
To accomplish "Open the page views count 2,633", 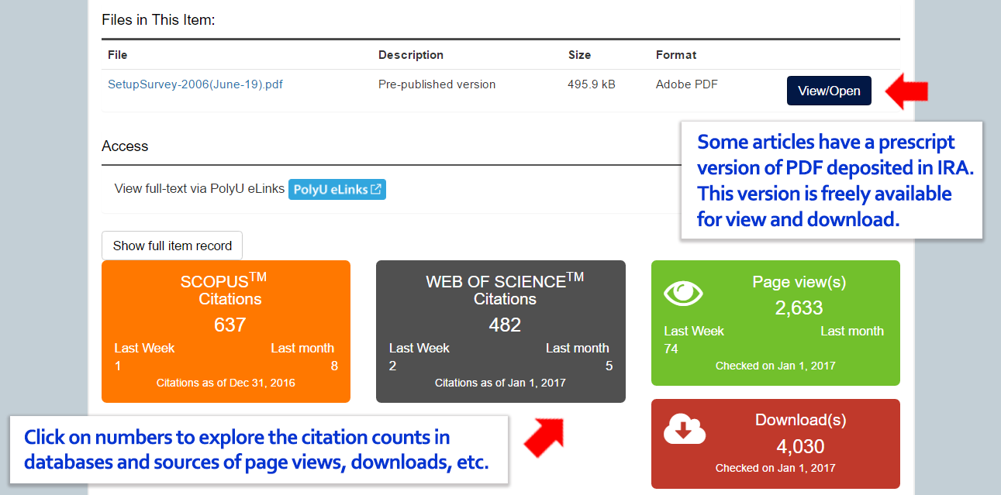I will click(x=799, y=308).
